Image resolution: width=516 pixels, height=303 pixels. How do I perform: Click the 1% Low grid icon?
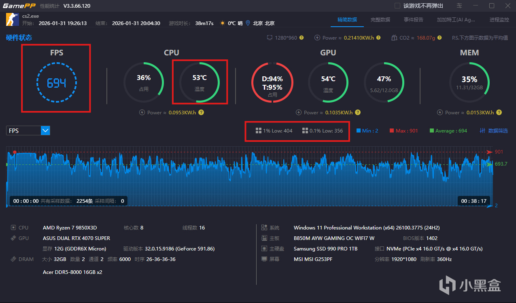258,130
